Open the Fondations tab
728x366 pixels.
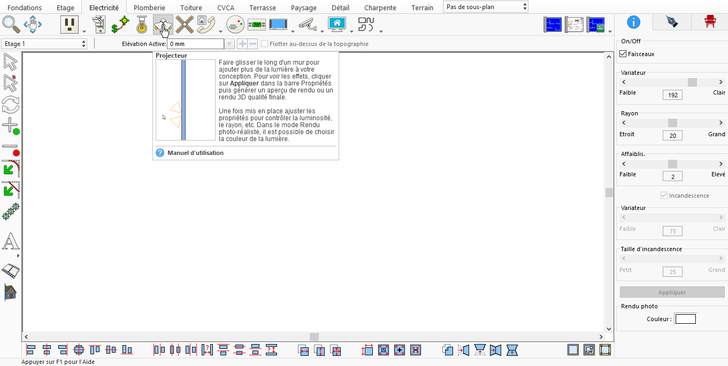tap(25, 7)
